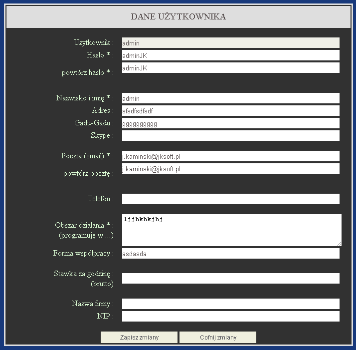The height and width of the screenshot is (350, 356).
Task: Grab the text area resize handle
Action: (x=339, y=244)
